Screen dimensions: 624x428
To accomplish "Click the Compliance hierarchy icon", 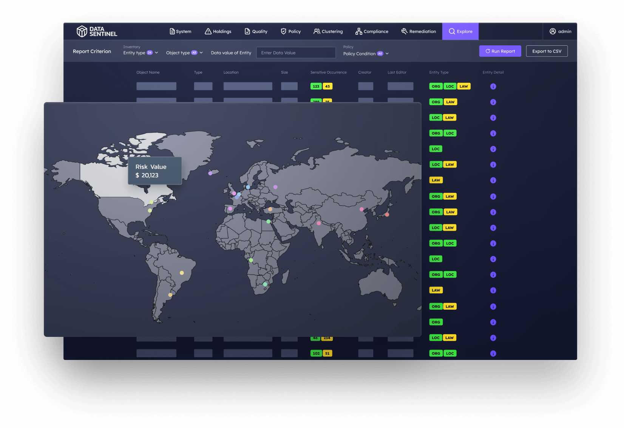I will 358,31.
